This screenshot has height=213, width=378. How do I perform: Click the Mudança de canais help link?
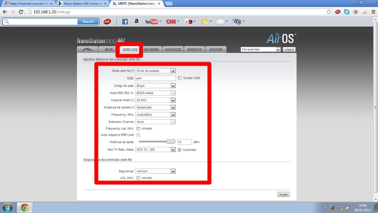pos(132,107)
